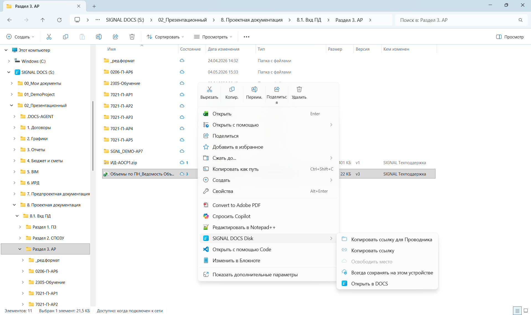Click the Delete trash icon in context menu
531x315 pixels.
tap(299, 90)
